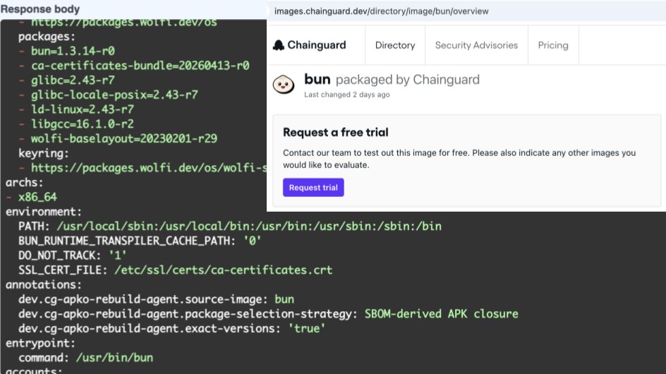Click the trial description paragraph
The width and height of the screenshot is (666, 374).
click(459, 159)
